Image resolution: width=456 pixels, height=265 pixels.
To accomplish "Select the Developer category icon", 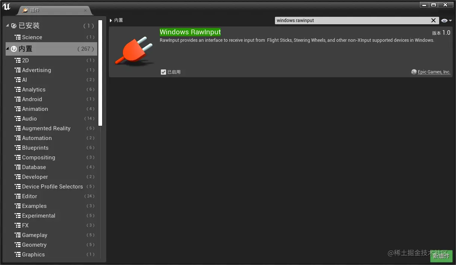I will point(18,177).
